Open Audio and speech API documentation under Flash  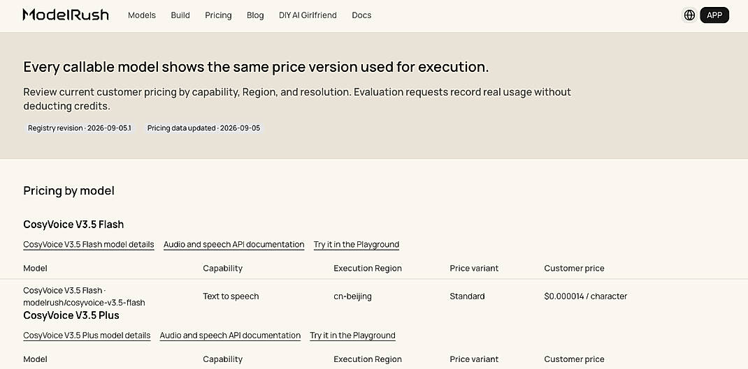[x=233, y=245]
